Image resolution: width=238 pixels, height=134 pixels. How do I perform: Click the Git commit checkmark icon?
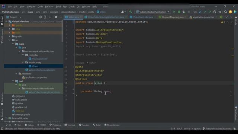205,12
